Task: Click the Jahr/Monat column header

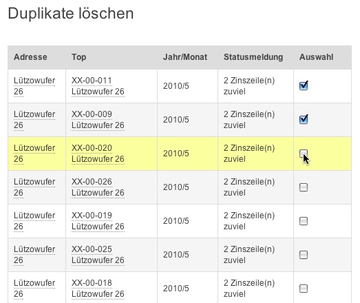Action: point(185,57)
